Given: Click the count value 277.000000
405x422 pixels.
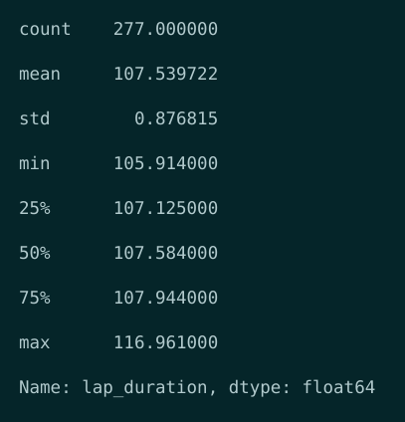Looking at the screenshot, I should 165,29.
